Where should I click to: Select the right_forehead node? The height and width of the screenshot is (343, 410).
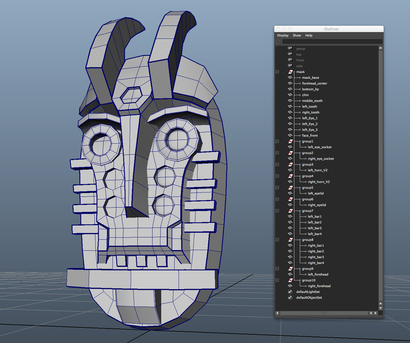pos(319,286)
